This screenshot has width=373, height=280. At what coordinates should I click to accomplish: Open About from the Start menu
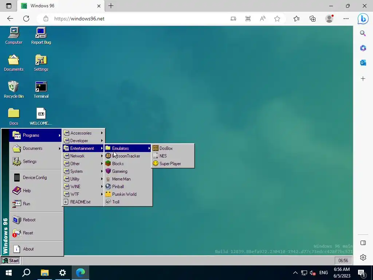36,249
